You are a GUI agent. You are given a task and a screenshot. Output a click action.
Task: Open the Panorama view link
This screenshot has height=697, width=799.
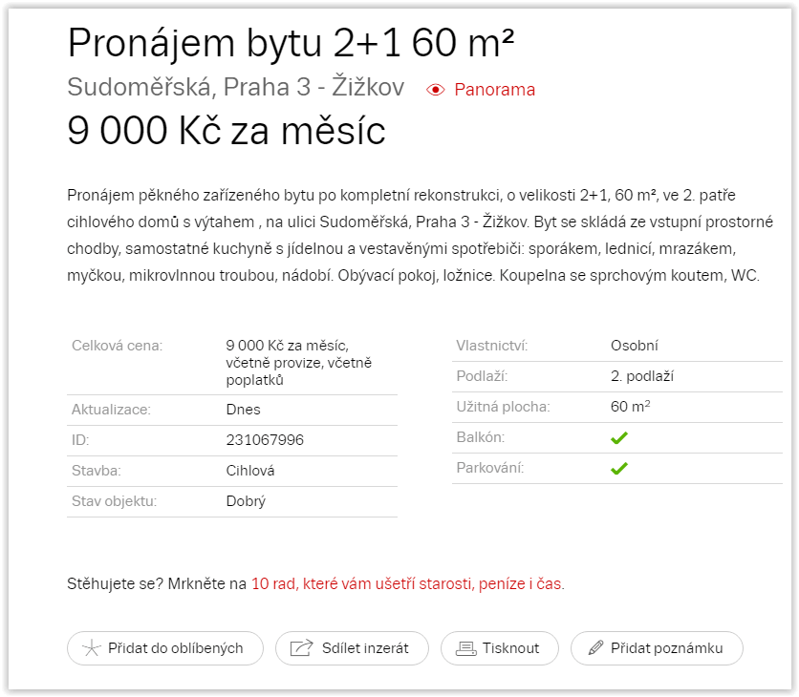pyautogui.click(x=494, y=90)
